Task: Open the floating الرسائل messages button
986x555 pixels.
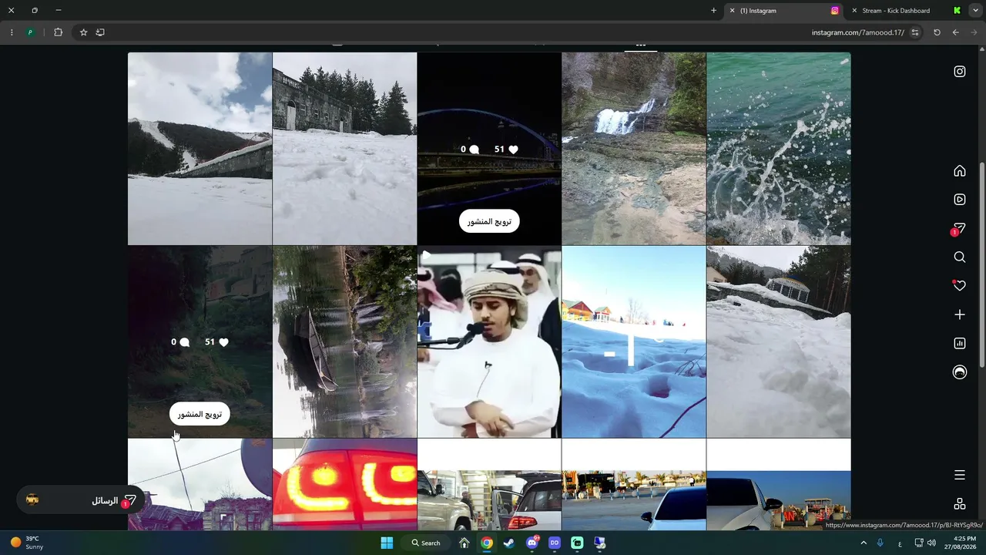Action: pos(81,500)
